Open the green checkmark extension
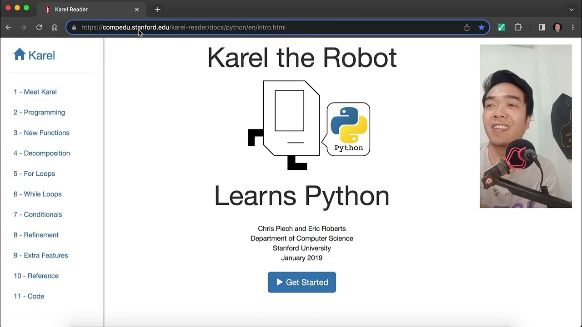Image resolution: width=582 pixels, height=327 pixels. tap(502, 27)
